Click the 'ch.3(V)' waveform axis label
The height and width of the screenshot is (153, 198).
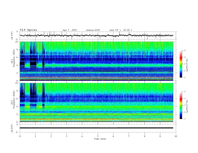[12, 128]
